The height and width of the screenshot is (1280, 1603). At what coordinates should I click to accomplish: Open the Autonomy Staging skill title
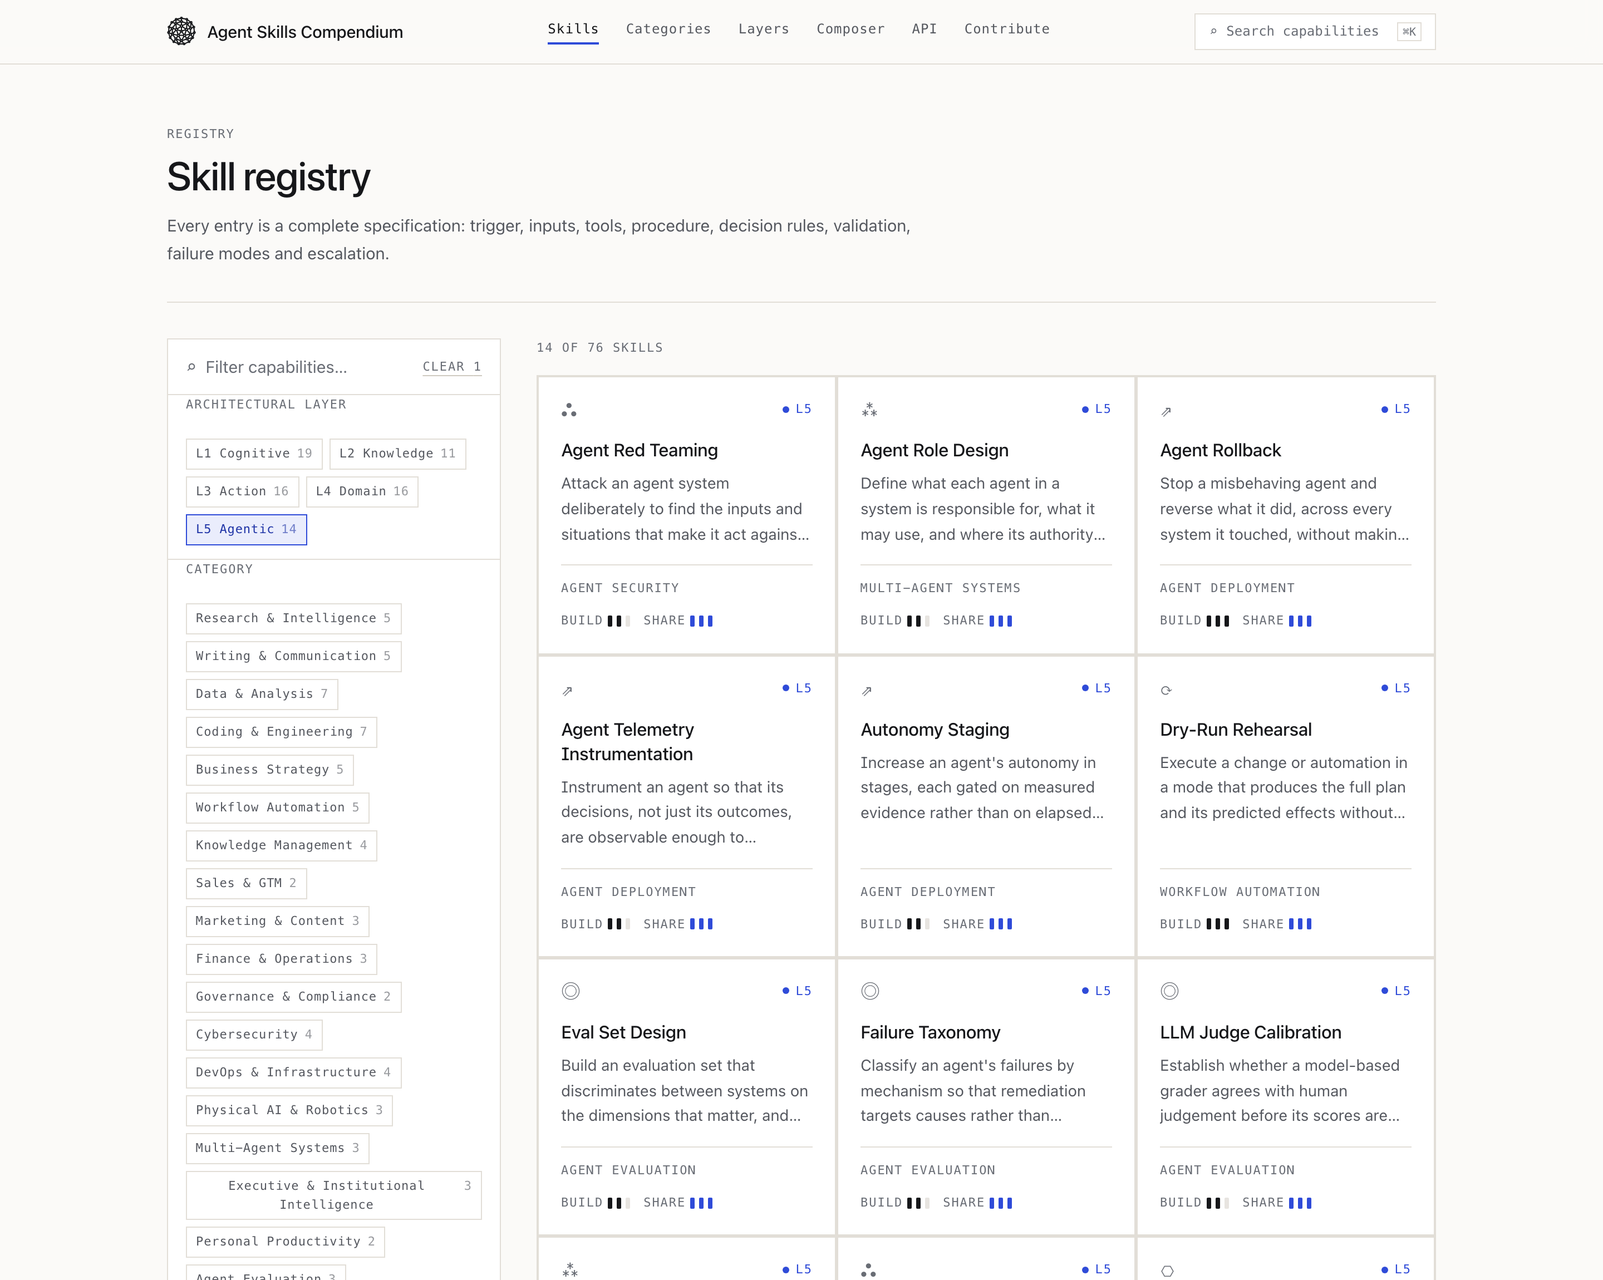coord(935,730)
